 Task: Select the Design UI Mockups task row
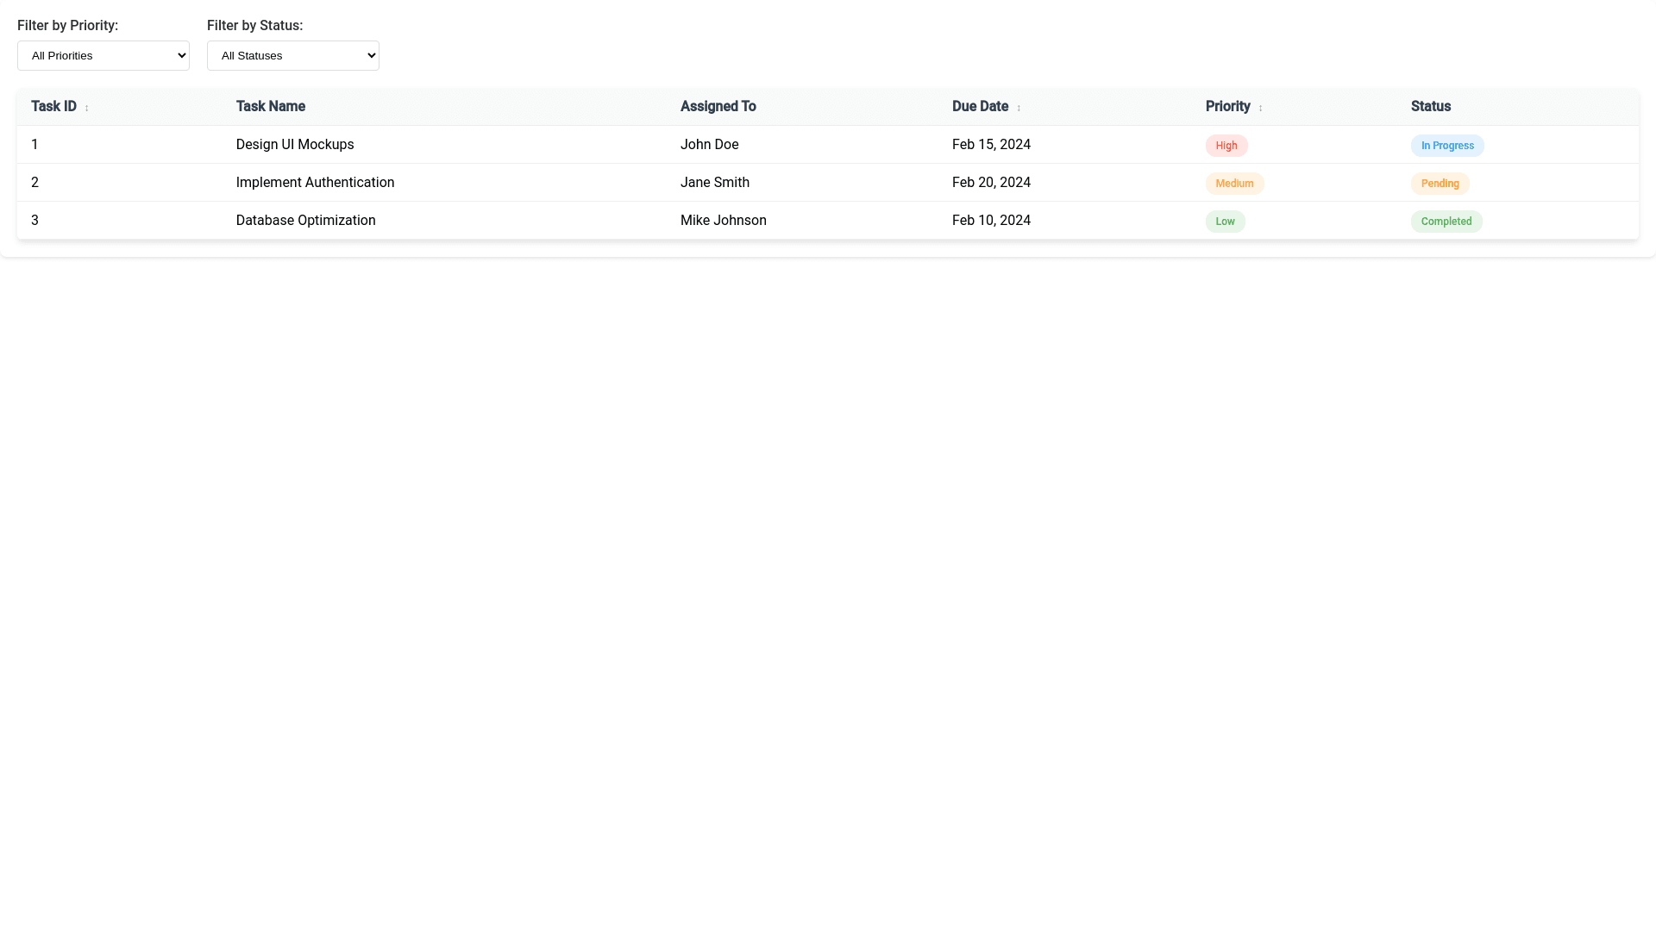click(x=294, y=144)
